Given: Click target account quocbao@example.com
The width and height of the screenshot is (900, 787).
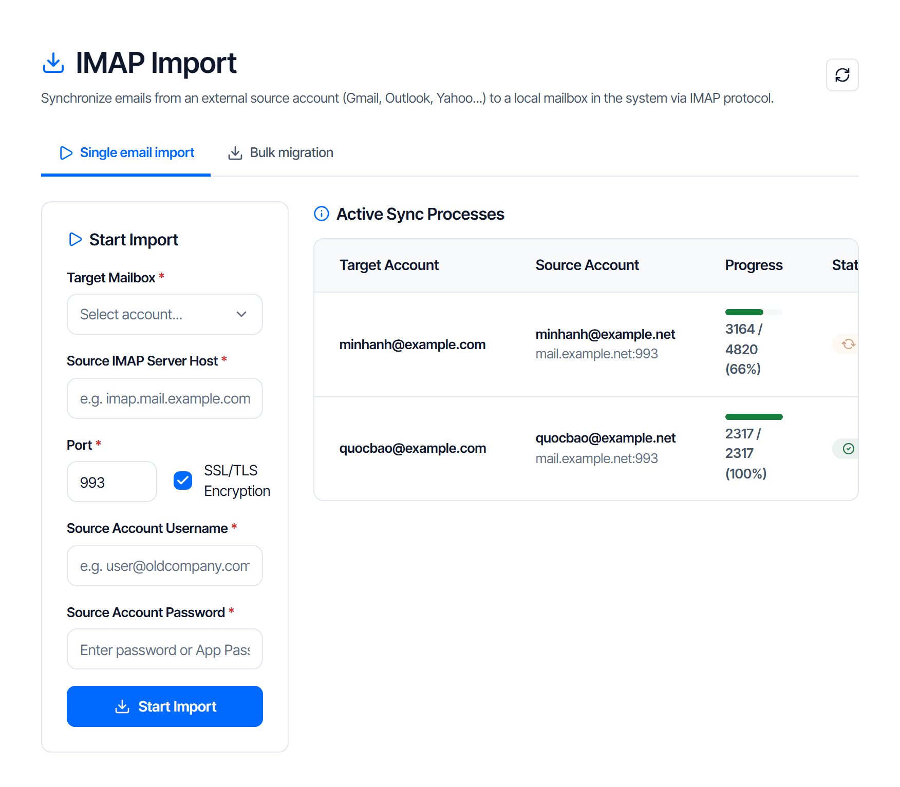Looking at the screenshot, I should (413, 448).
